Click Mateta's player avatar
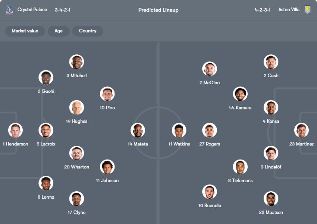Viewport: 317px width, 224px height. [x=138, y=130]
